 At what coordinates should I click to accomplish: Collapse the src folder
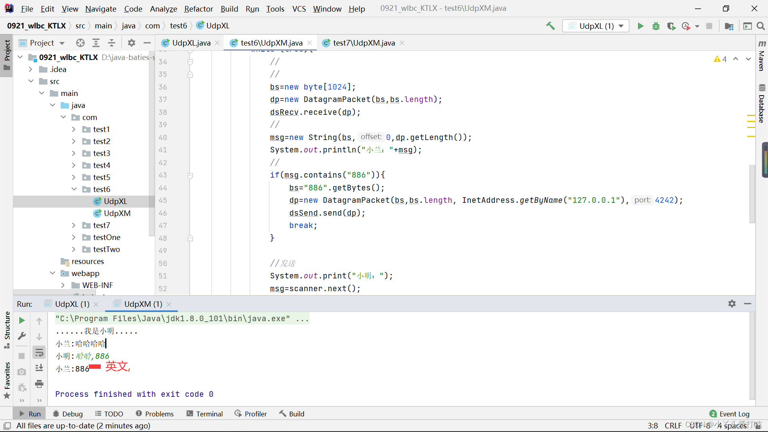pyautogui.click(x=30, y=81)
